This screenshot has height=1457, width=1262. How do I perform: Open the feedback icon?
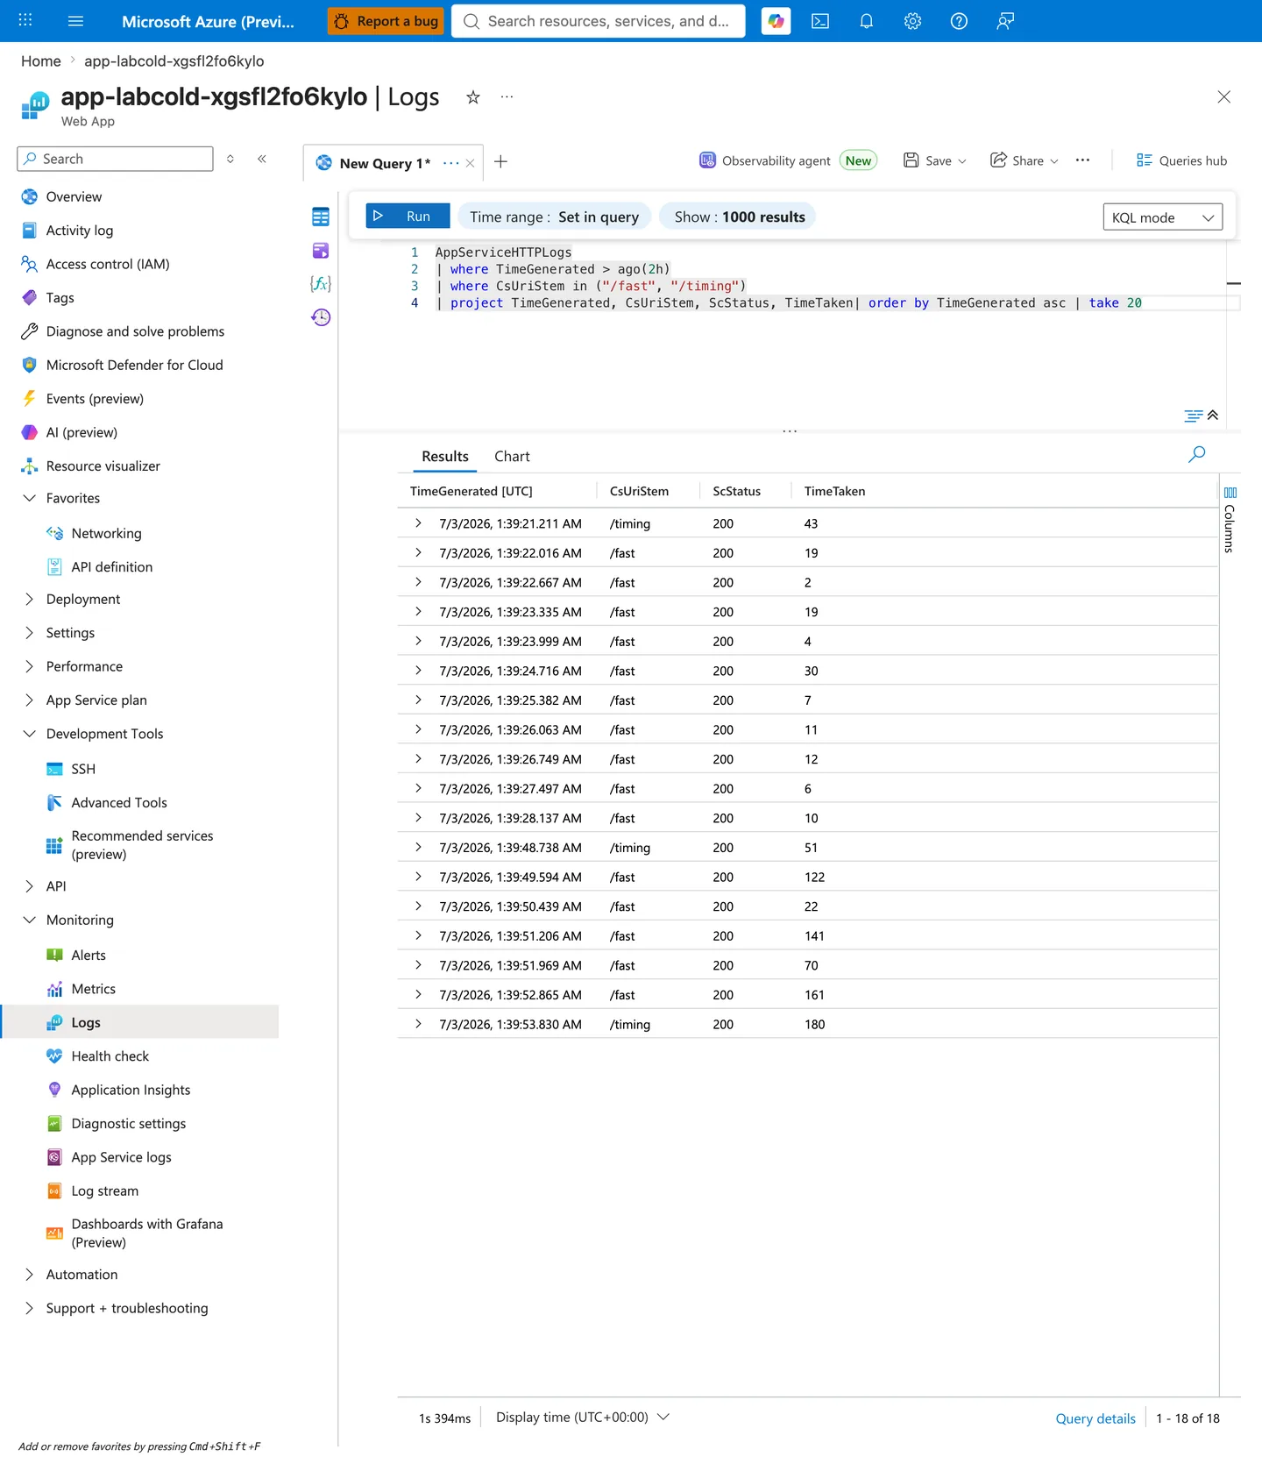click(1005, 21)
